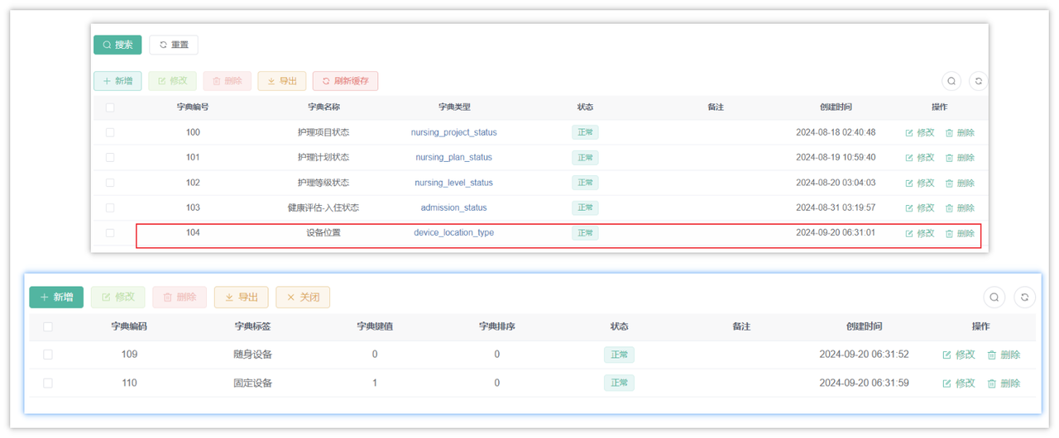Click 新增 in the lower dictionary data table
Image resolution: width=1059 pixels, height=438 pixels.
coord(56,297)
